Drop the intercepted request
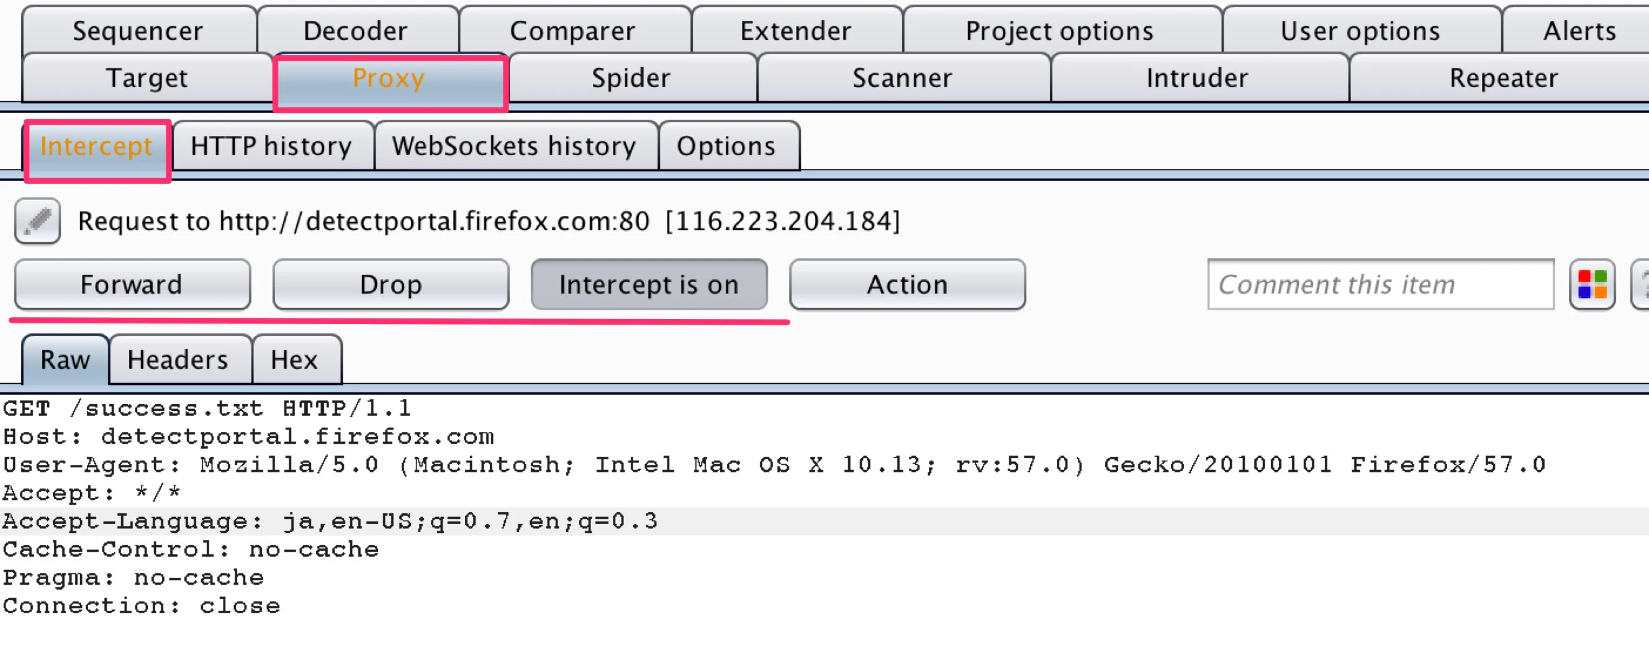Image resolution: width=1649 pixels, height=653 pixels. tap(391, 284)
